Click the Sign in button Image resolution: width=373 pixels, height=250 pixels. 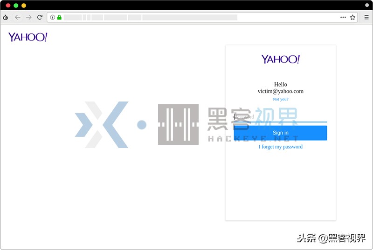coord(280,133)
